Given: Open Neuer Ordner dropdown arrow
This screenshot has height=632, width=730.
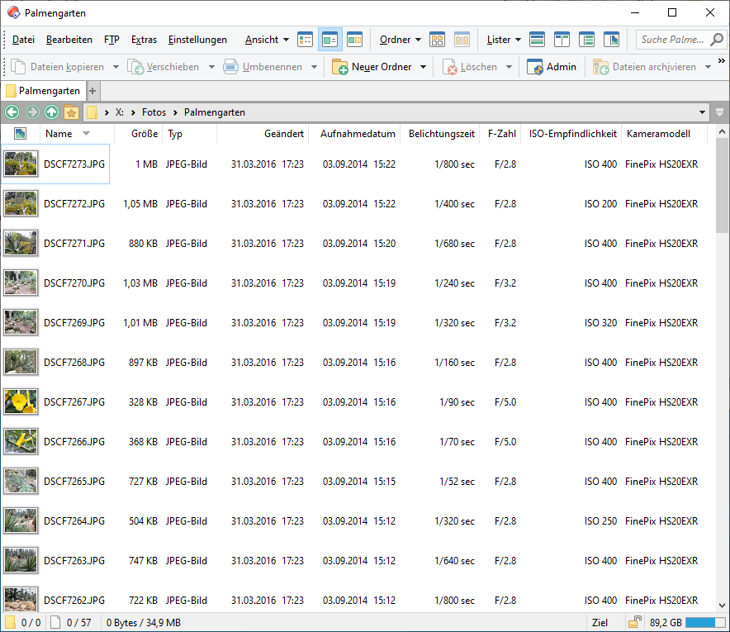Looking at the screenshot, I should click(x=423, y=67).
